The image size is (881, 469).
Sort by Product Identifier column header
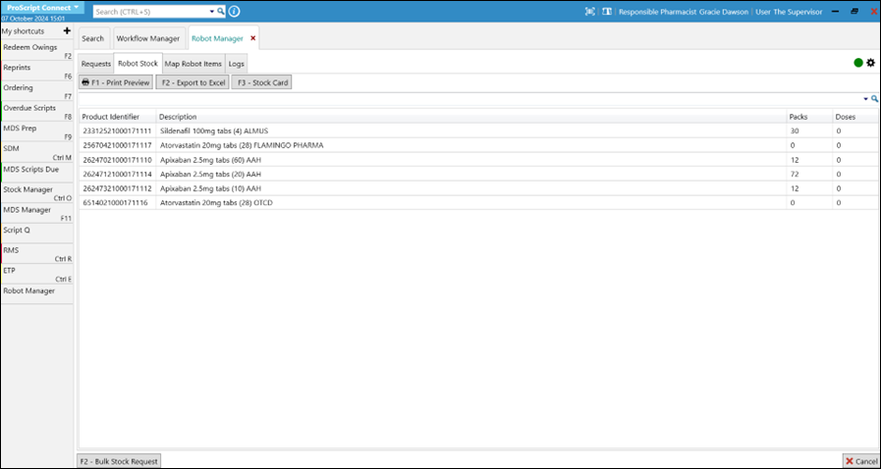coord(118,117)
